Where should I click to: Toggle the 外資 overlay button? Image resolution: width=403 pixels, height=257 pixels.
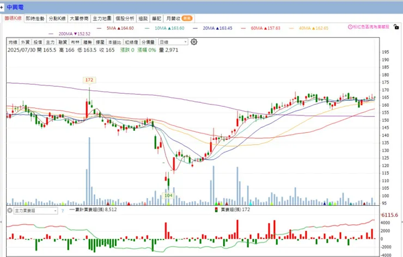25,42
